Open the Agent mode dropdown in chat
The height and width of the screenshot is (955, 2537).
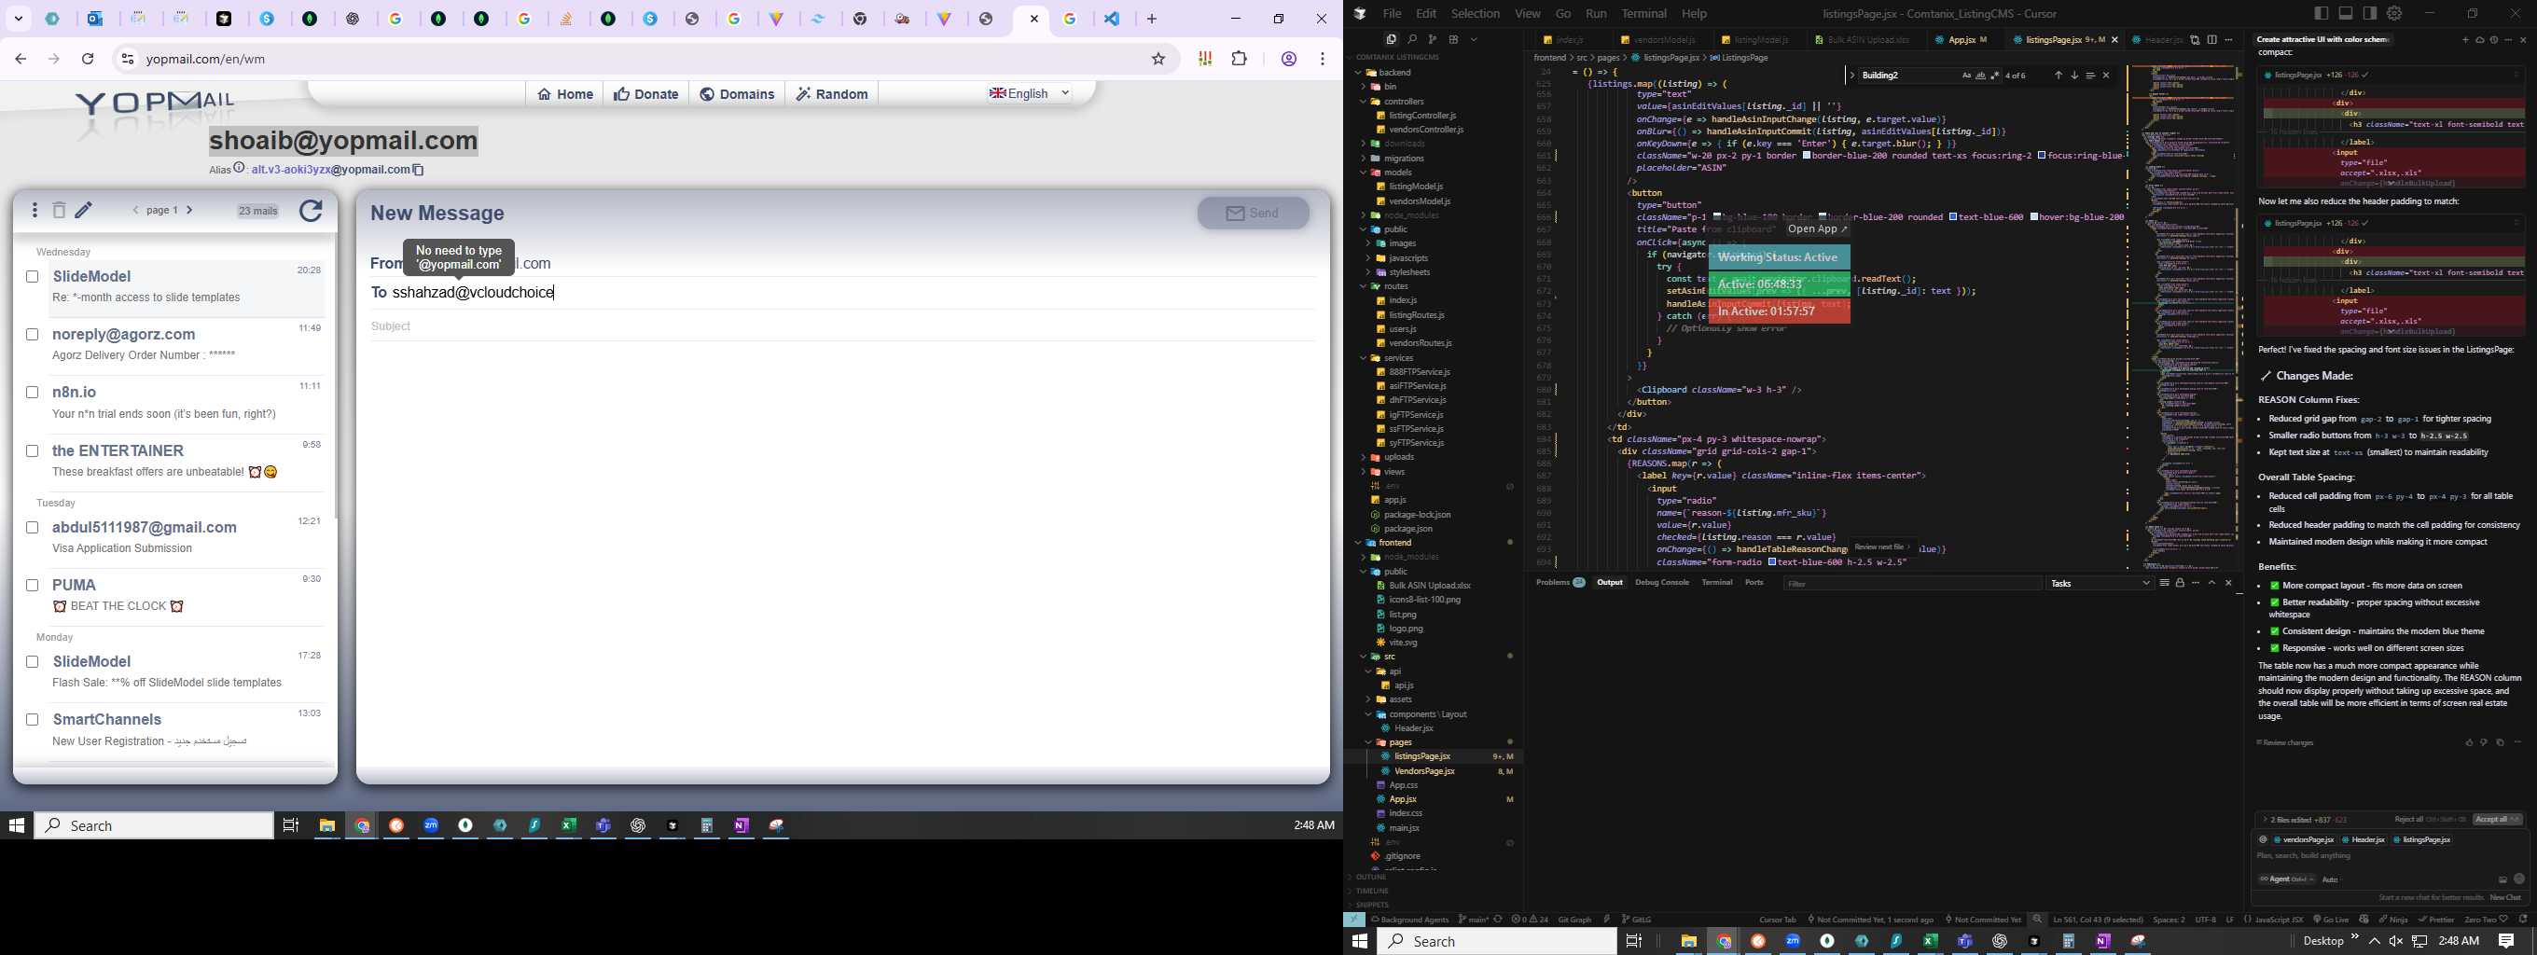pyautogui.click(x=2286, y=879)
